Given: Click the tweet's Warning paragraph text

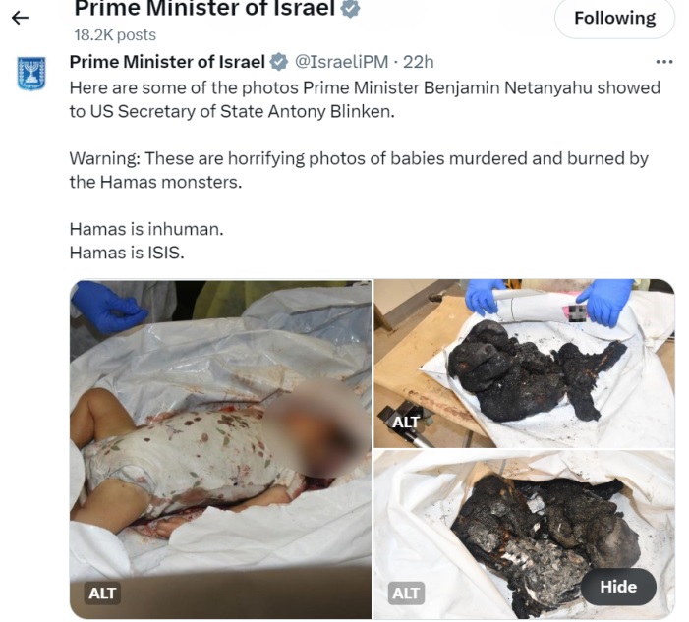Looking at the screenshot, I should coord(359,170).
